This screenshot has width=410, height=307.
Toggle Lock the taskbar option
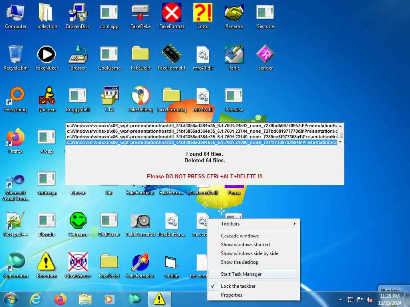[253, 286]
